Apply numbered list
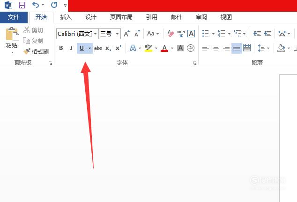The height and width of the screenshot is (202, 297). tap(222, 34)
